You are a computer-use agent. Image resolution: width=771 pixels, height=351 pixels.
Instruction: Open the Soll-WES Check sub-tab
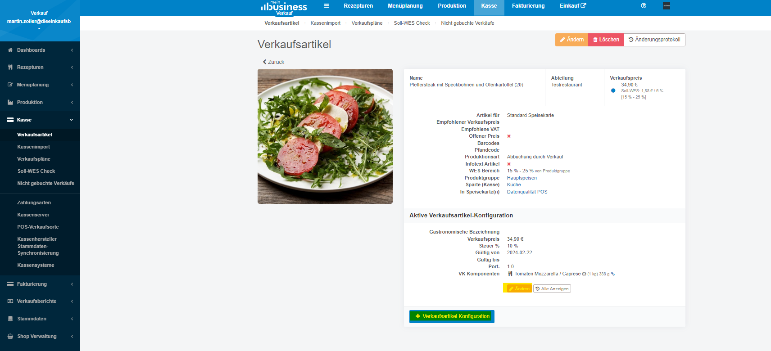click(412, 23)
